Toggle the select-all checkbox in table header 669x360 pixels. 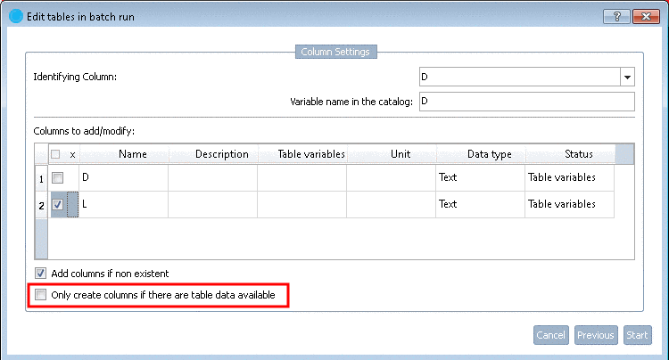coord(55,154)
